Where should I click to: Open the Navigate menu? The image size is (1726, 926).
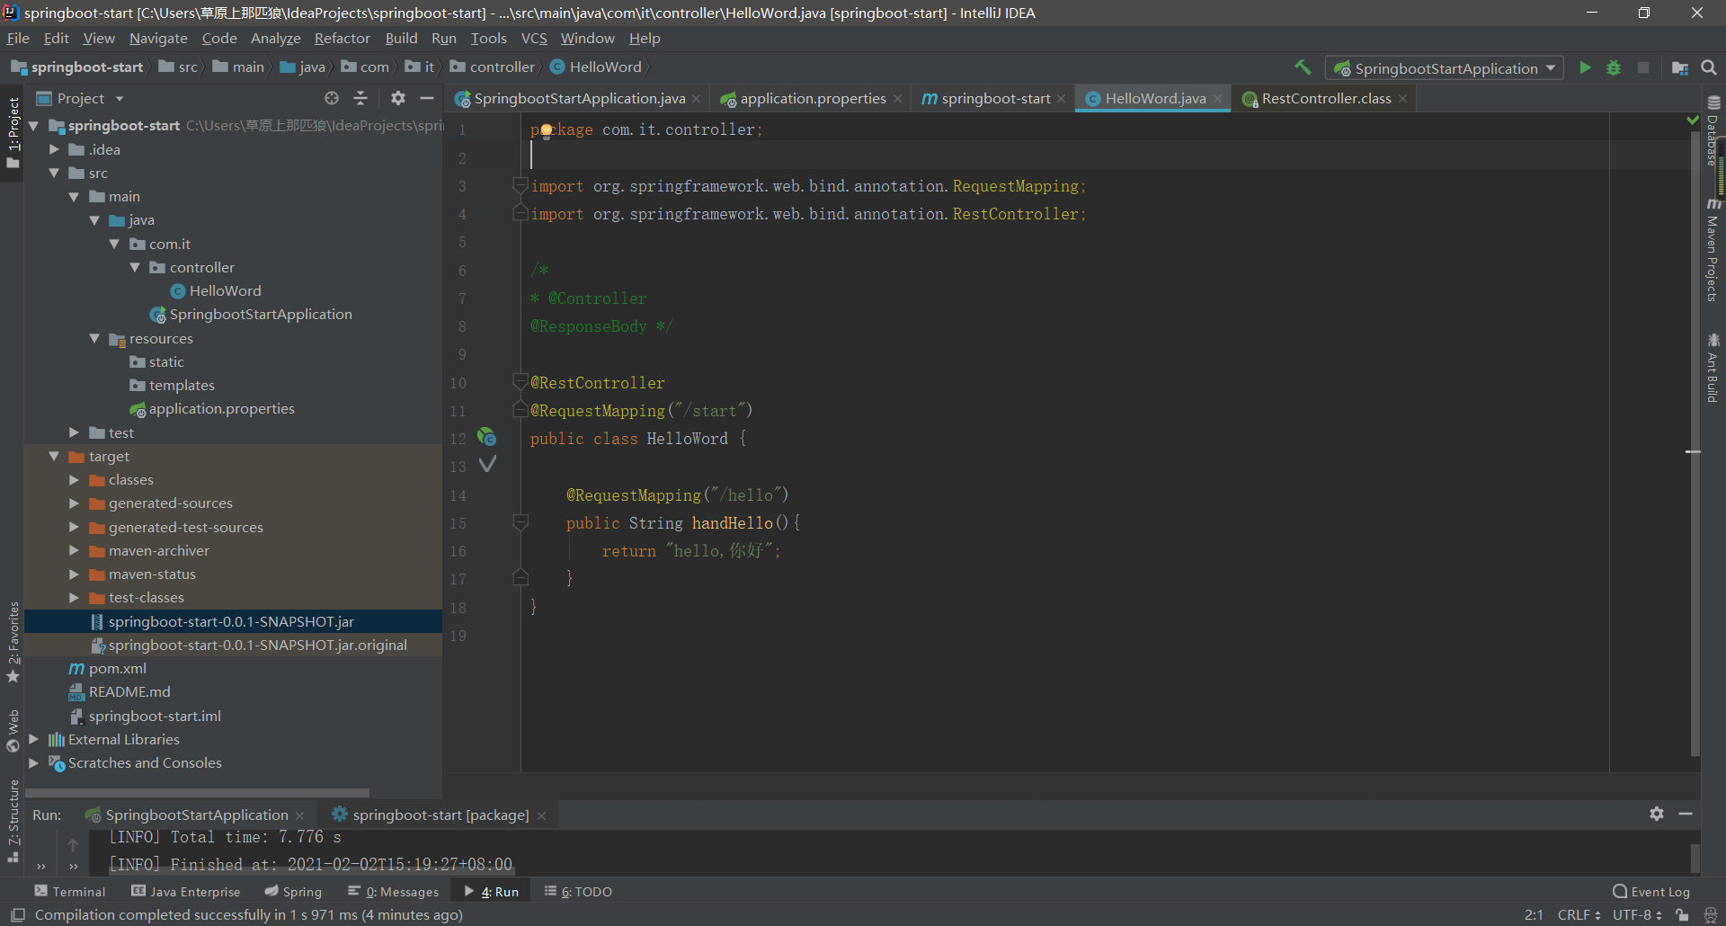tap(158, 38)
